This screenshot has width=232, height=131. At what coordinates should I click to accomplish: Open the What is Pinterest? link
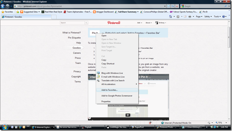pos(72,33)
